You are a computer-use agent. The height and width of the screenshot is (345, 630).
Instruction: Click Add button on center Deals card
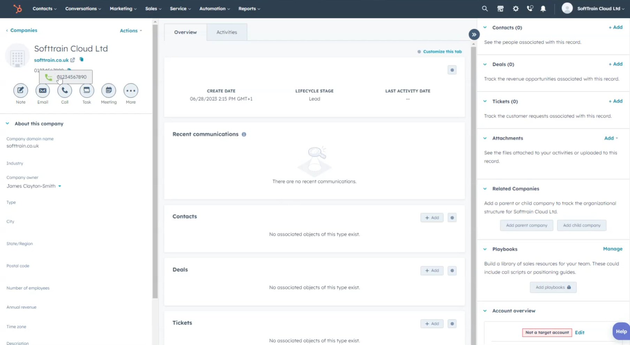[x=432, y=271]
